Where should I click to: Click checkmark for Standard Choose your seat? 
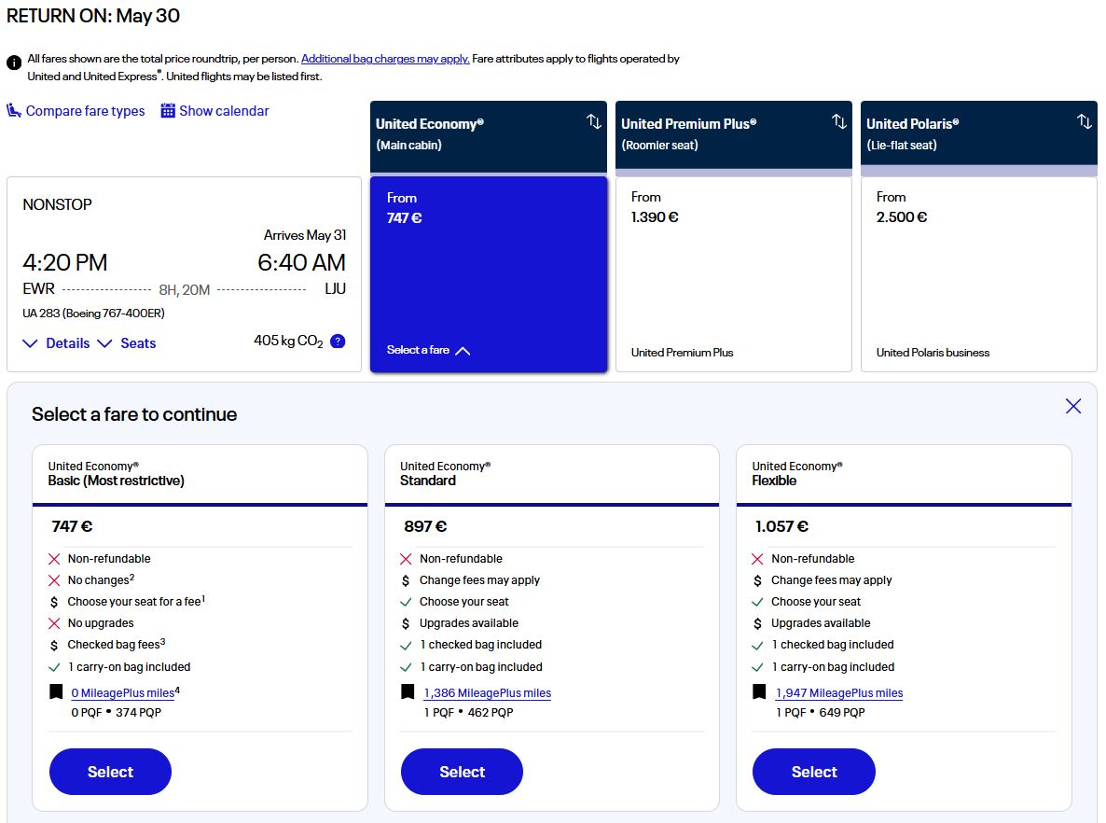[406, 602]
